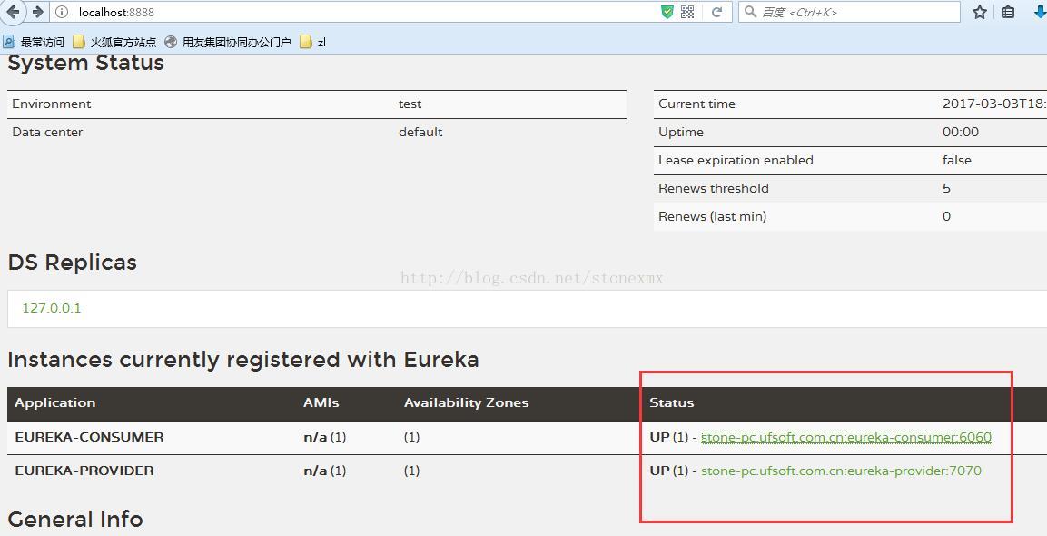The image size is (1047, 536).
Task: Open site information icon in address bar
Action: pyautogui.click(x=62, y=12)
